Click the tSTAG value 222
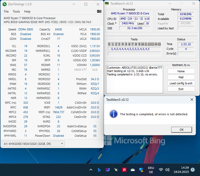The image size is (200, 176). [x=58, y=117]
